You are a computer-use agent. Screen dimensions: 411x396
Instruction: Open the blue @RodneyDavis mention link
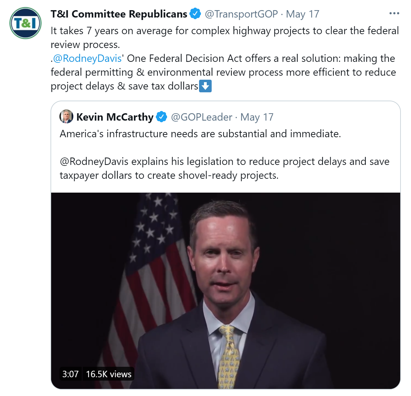[87, 58]
